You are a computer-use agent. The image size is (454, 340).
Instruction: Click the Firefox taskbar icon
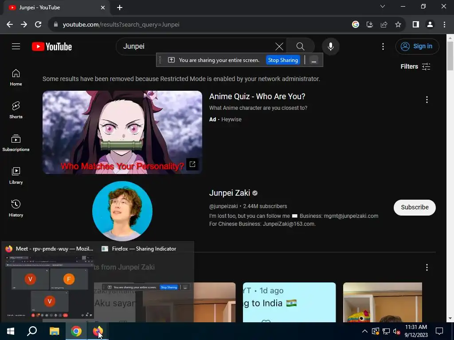[98, 331]
